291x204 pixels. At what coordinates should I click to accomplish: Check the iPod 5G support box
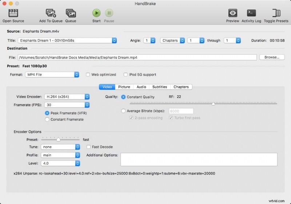pyautogui.click(x=125, y=75)
